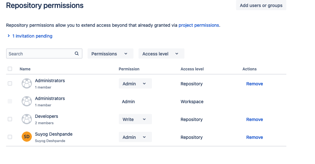Screen dimensions: 315x164
Task: Remove the Developers group access
Action: point(254,119)
